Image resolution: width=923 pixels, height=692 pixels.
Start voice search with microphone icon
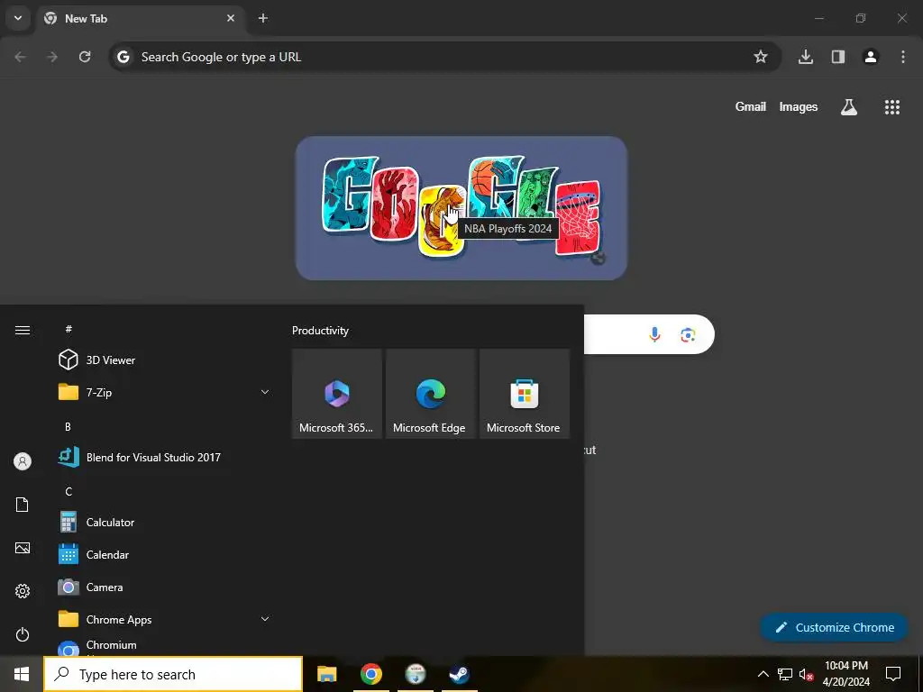click(x=654, y=334)
